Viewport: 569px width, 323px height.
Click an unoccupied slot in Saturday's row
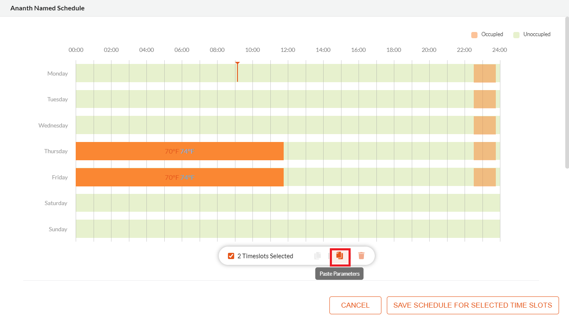click(x=250, y=203)
